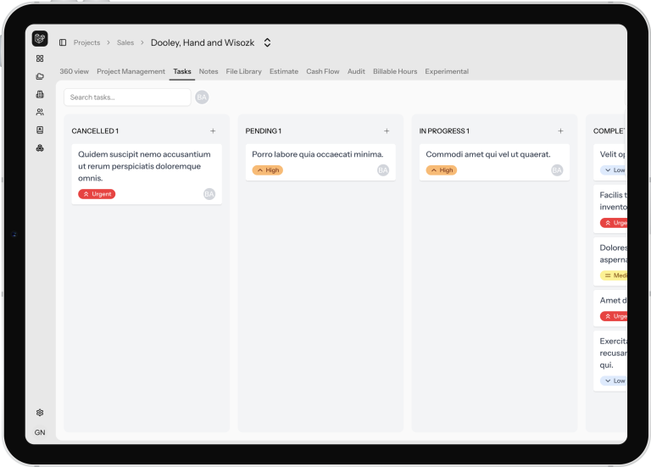Open the folders icon in sidebar
This screenshot has width=651, height=467.
tap(40, 76)
